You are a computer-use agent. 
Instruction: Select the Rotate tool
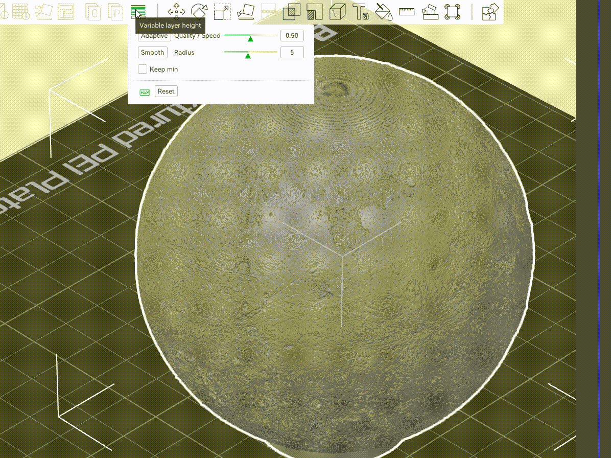pos(199,11)
